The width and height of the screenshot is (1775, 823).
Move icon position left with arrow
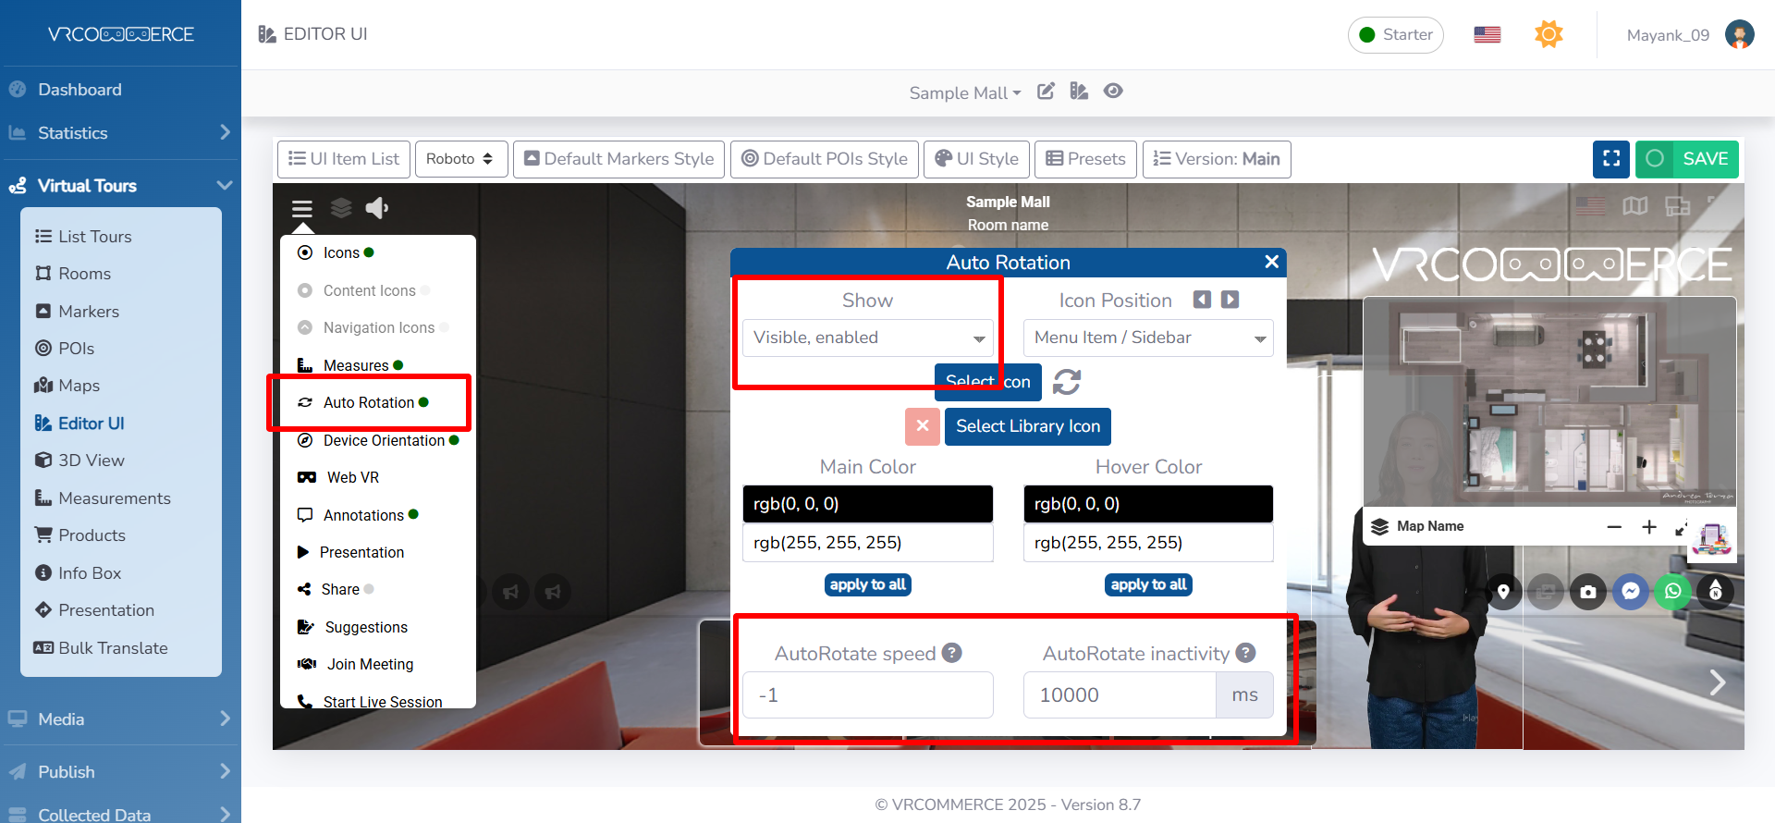click(1202, 300)
